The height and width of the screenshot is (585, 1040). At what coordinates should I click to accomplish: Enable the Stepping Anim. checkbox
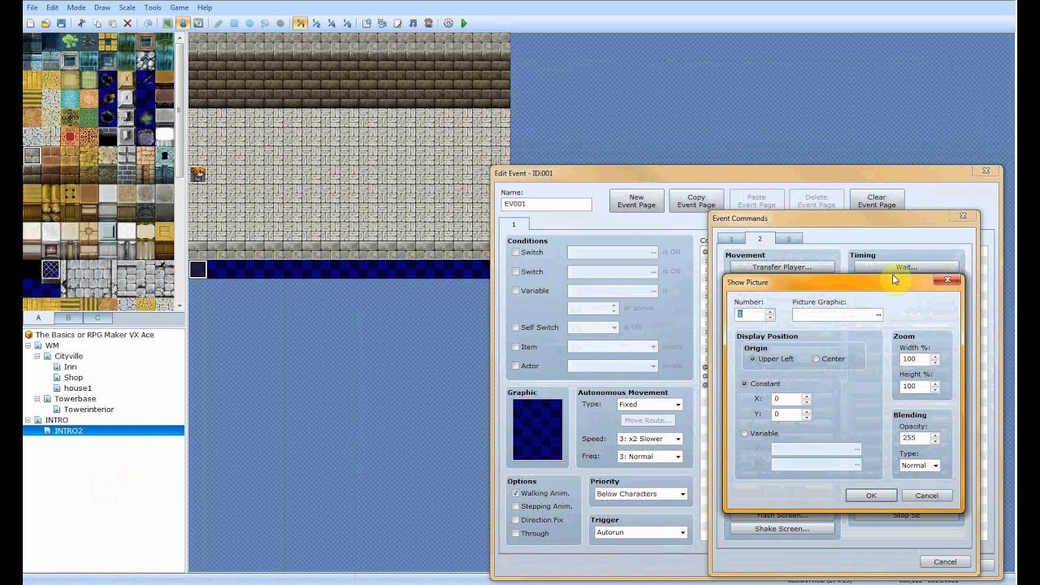pos(516,506)
